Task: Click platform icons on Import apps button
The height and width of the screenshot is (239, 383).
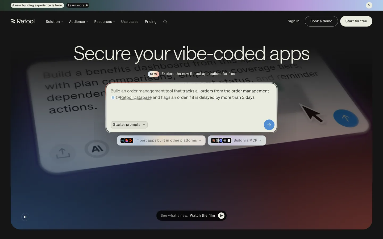Action: click(x=127, y=140)
